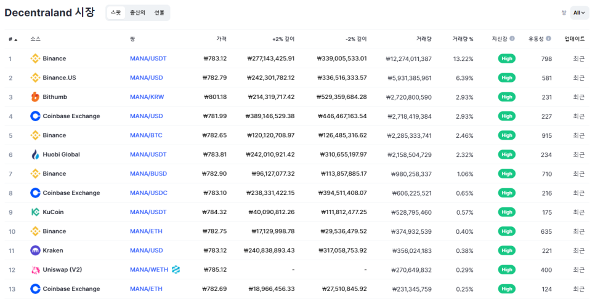Click the Coinbase logo beside MANA/USDC
The image size is (595, 299).
pos(35,193)
